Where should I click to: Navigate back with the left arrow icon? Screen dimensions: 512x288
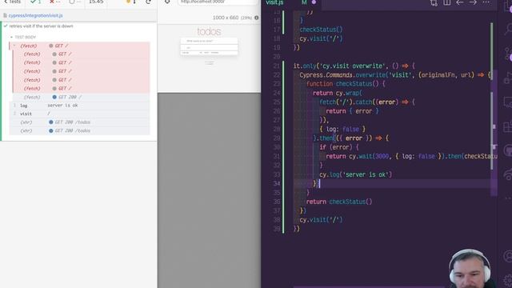pyautogui.click(x=460, y=2)
